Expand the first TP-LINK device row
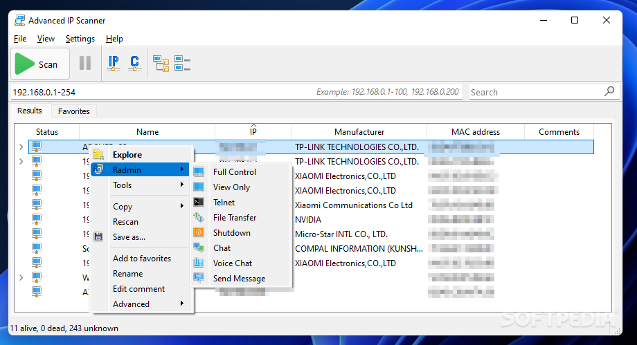 21,147
